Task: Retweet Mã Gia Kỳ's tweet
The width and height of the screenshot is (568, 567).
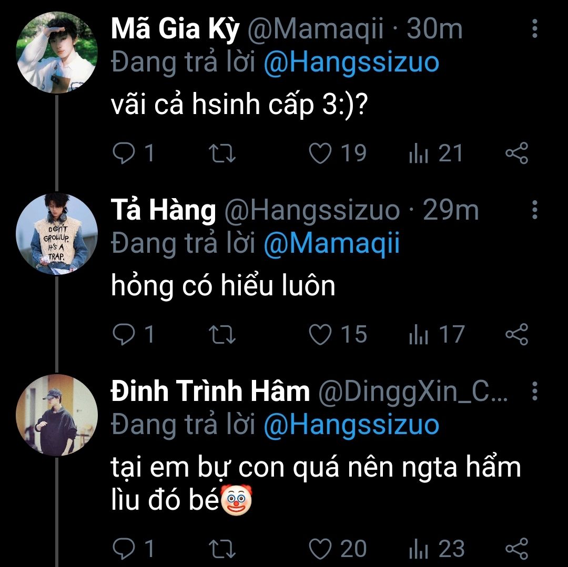Action: pos(222,153)
